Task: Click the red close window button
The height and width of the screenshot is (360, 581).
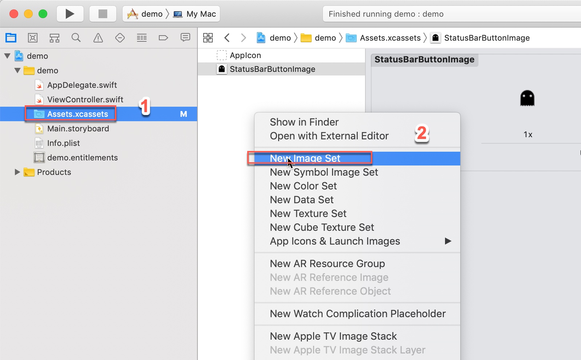Action: click(14, 14)
